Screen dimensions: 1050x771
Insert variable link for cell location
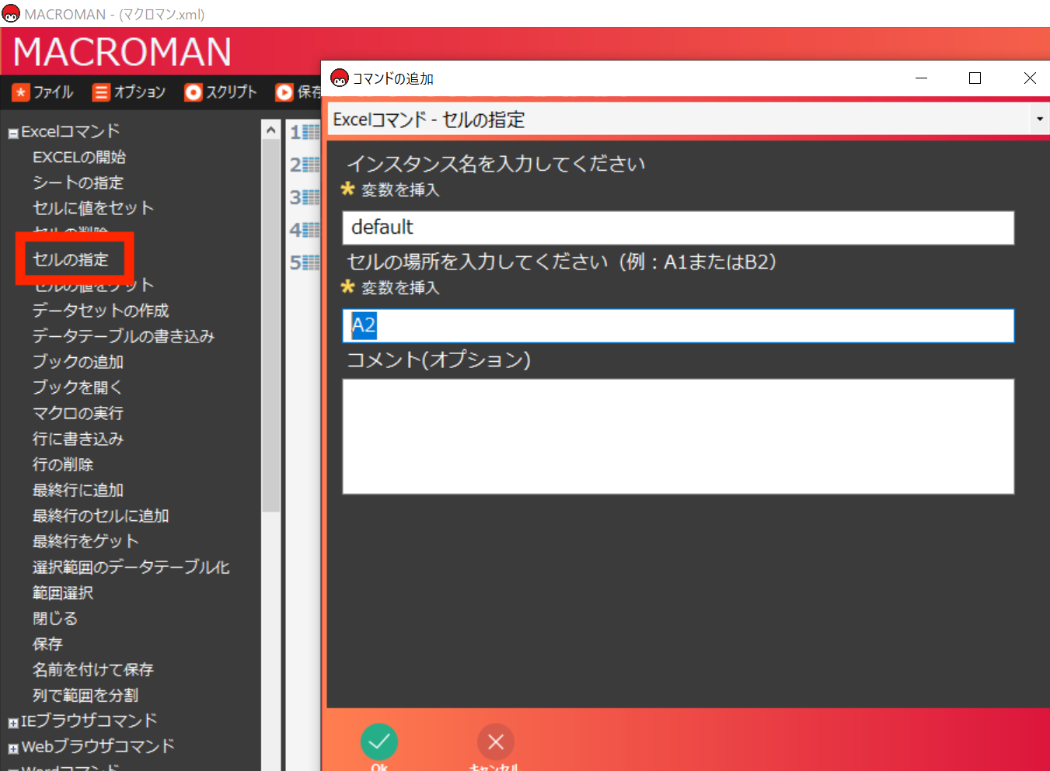(x=400, y=287)
